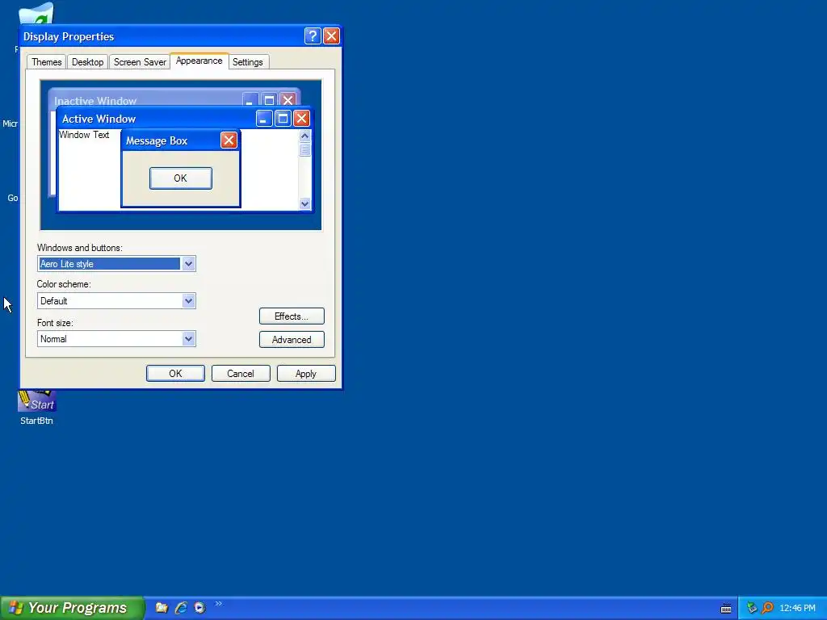
Task: Select the Appearance tab
Action: click(199, 61)
